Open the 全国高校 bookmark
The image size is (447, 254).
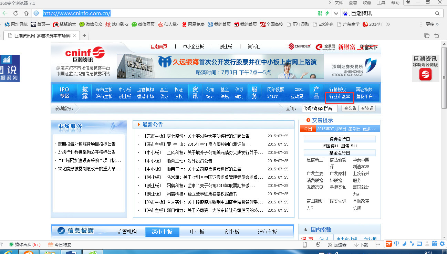pos(272,24)
